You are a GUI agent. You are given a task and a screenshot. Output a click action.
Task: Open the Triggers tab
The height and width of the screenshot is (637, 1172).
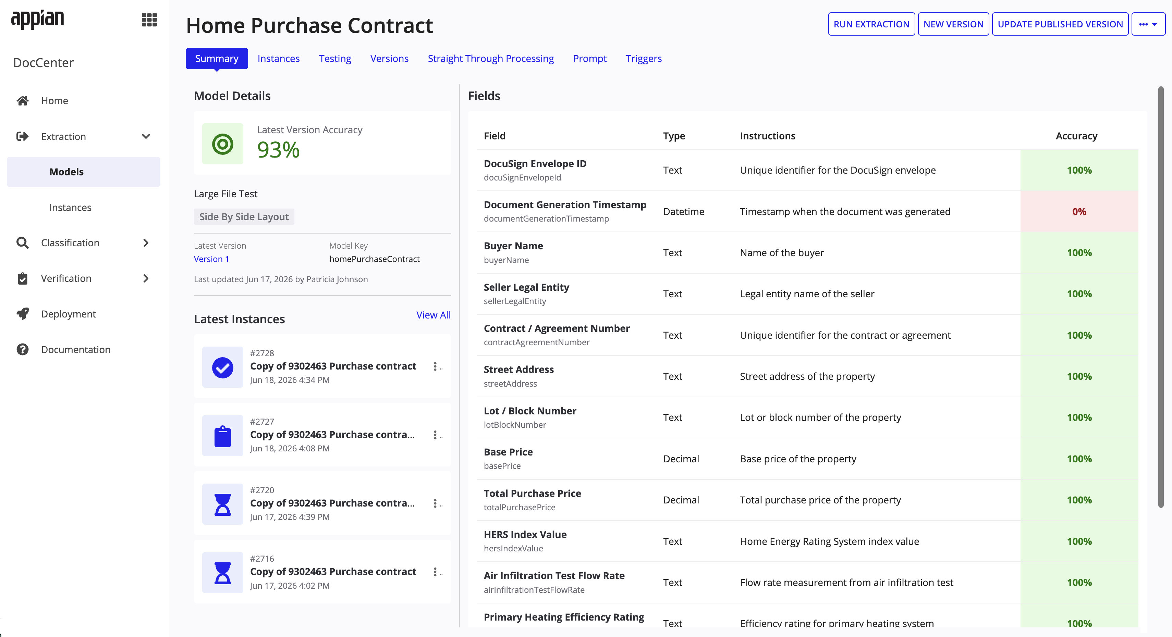[644, 58]
